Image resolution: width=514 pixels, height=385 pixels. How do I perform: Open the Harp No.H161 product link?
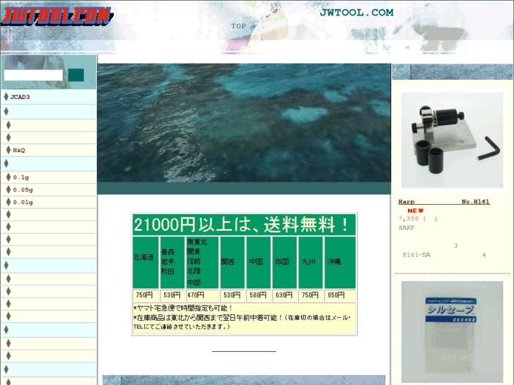[444, 201]
